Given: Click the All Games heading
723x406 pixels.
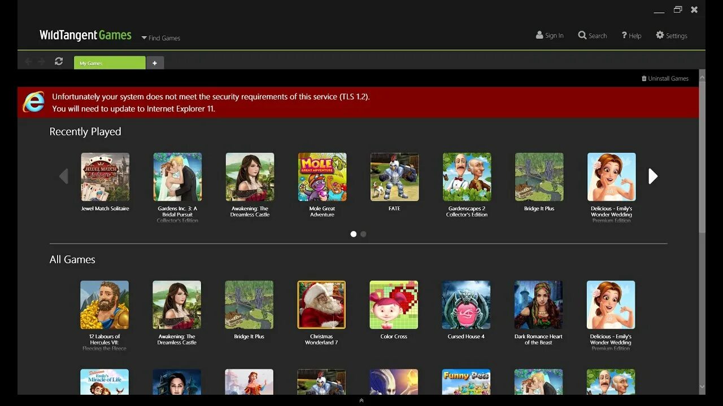Looking at the screenshot, I should [x=72, y=259].
